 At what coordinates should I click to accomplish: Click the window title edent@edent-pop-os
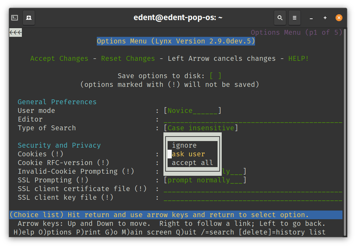178,17
